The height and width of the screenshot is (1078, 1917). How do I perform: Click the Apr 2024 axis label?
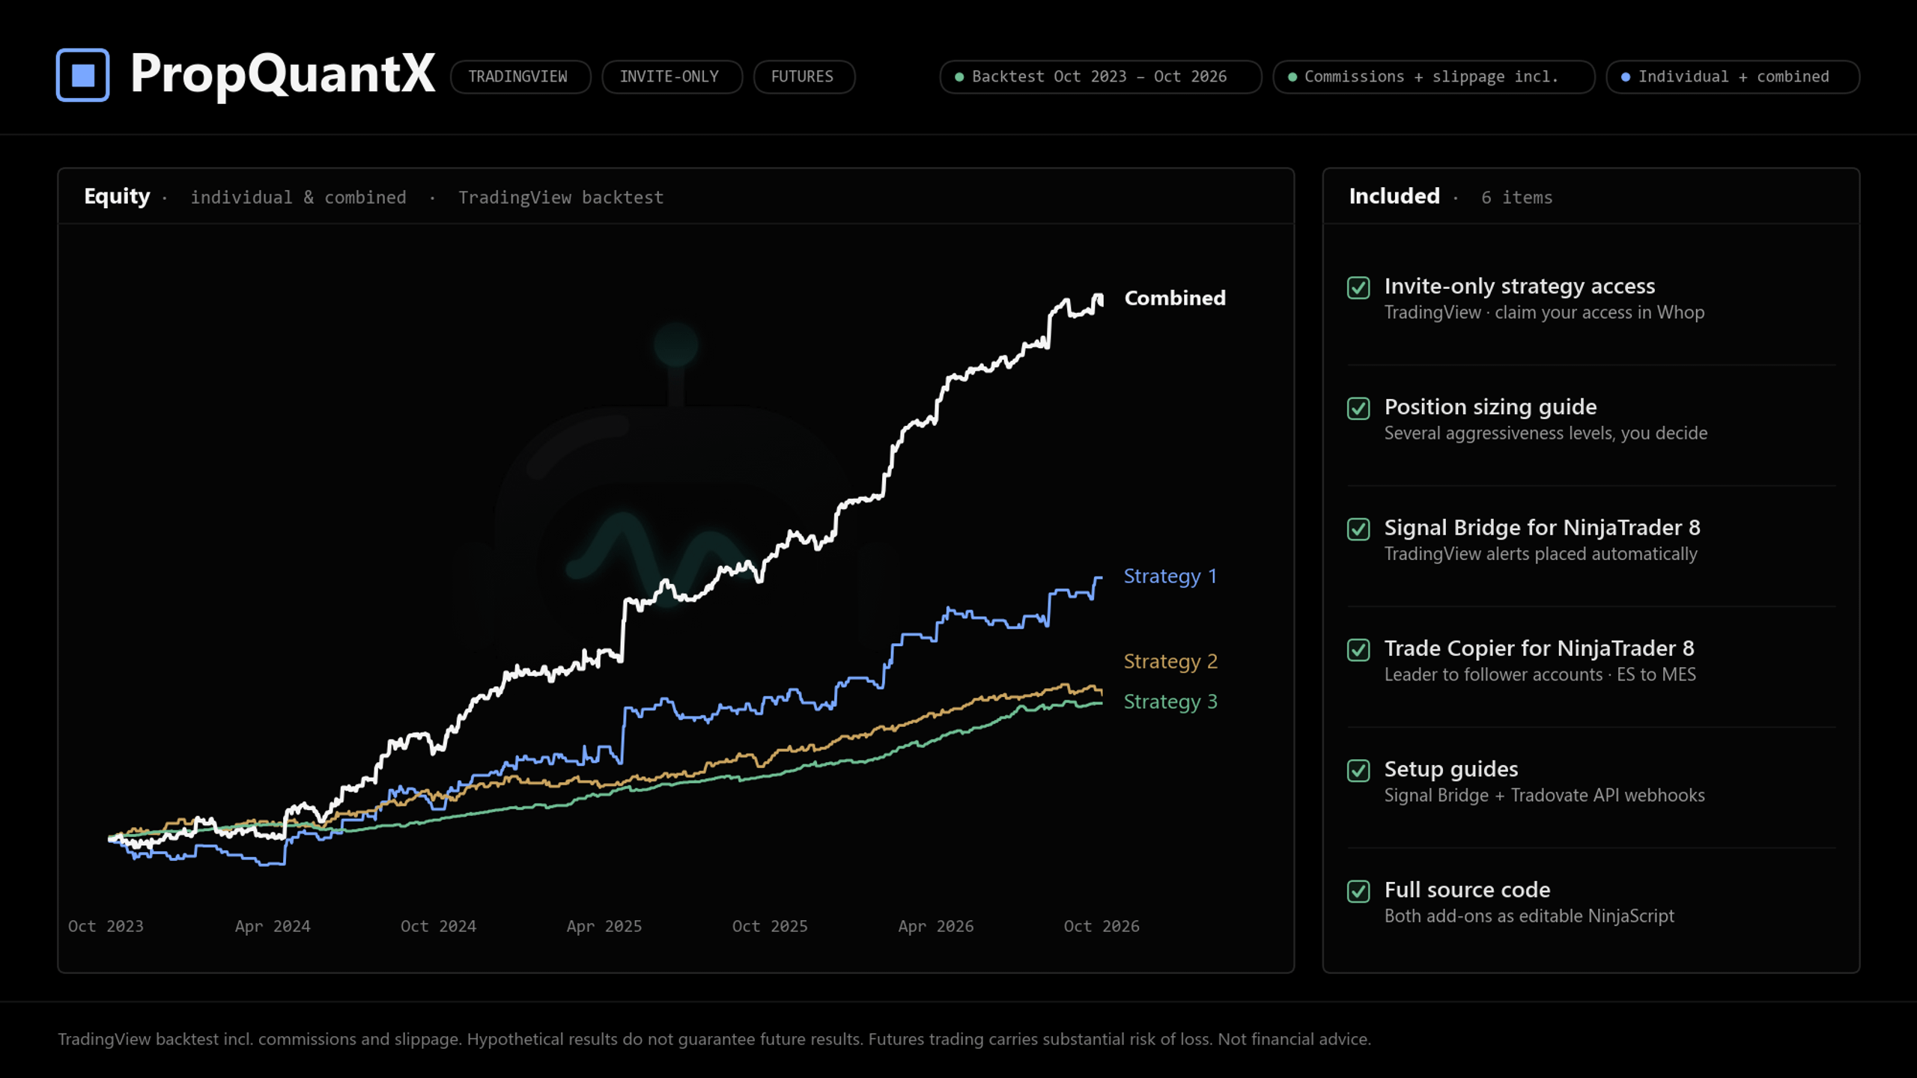273,927
